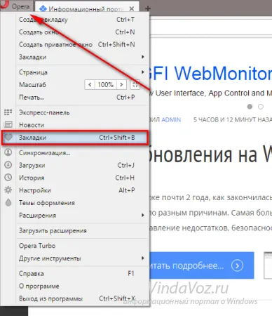Select Загрузить расширения menu item
Viewport: 272px width, 316px height.
(x=82, y=230)
